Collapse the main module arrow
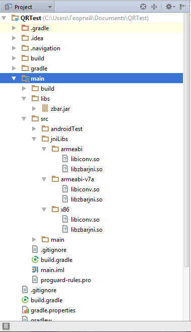Screen dimensions: 191x332 click(x=14, y=79)
